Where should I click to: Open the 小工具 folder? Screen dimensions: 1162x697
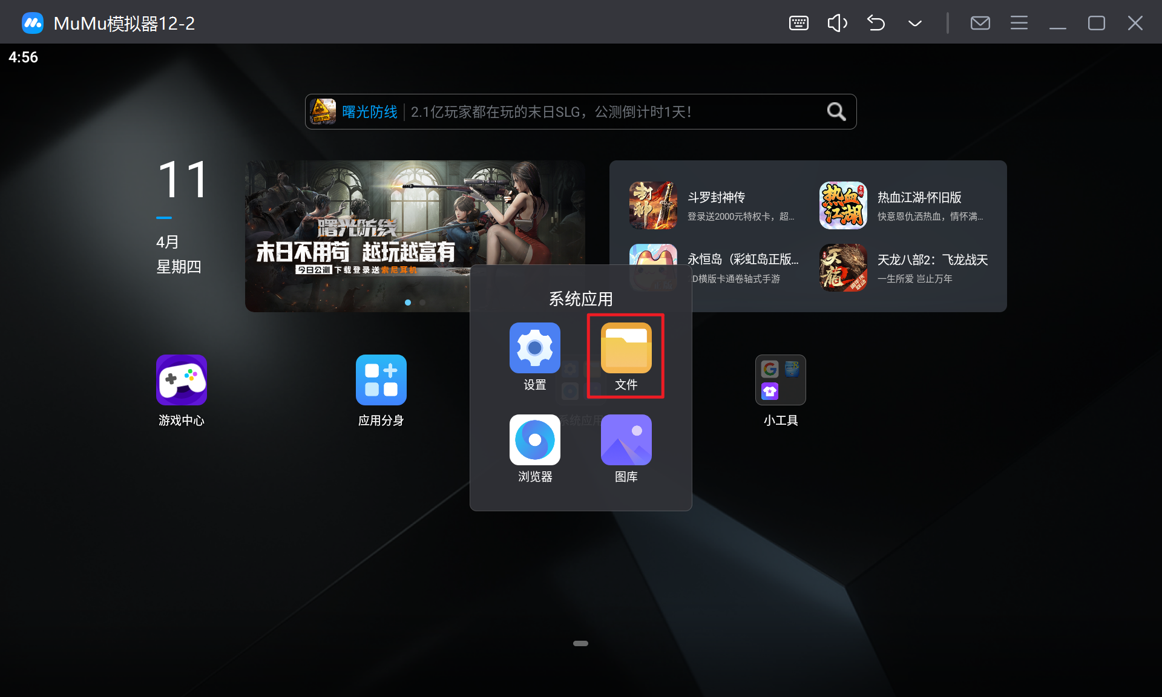(x=780, y=380)
